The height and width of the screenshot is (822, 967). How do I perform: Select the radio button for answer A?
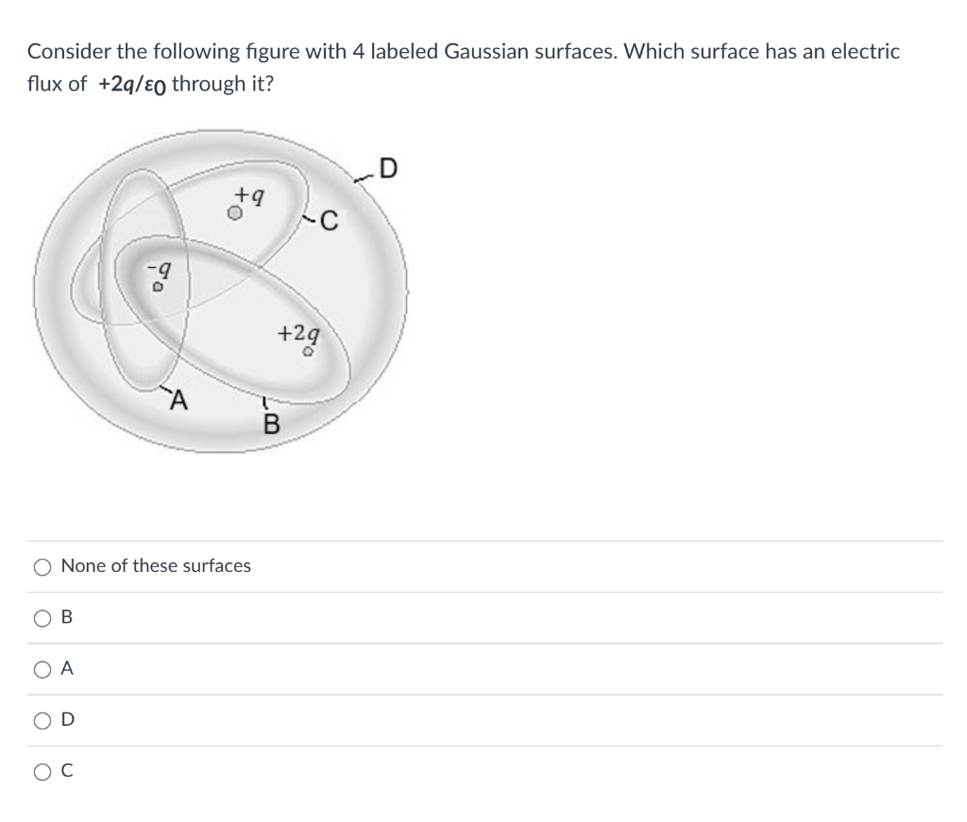(42, 670)
